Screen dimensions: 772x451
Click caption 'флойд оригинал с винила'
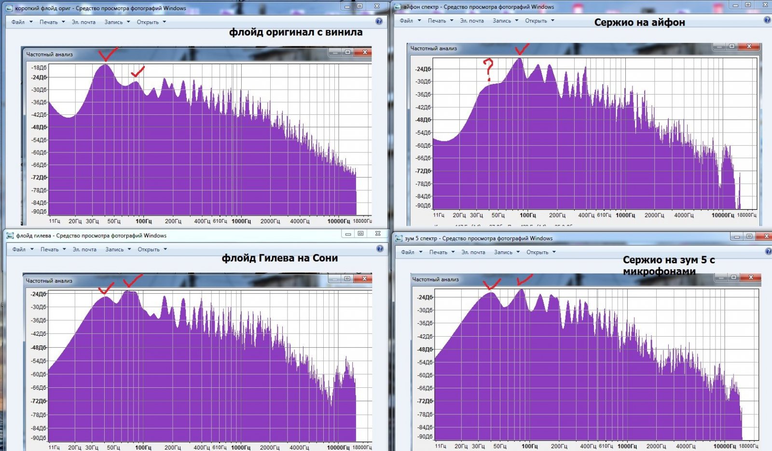[x=296, y=32]
